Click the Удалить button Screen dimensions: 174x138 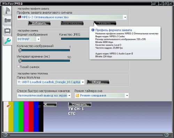[105, 23]
